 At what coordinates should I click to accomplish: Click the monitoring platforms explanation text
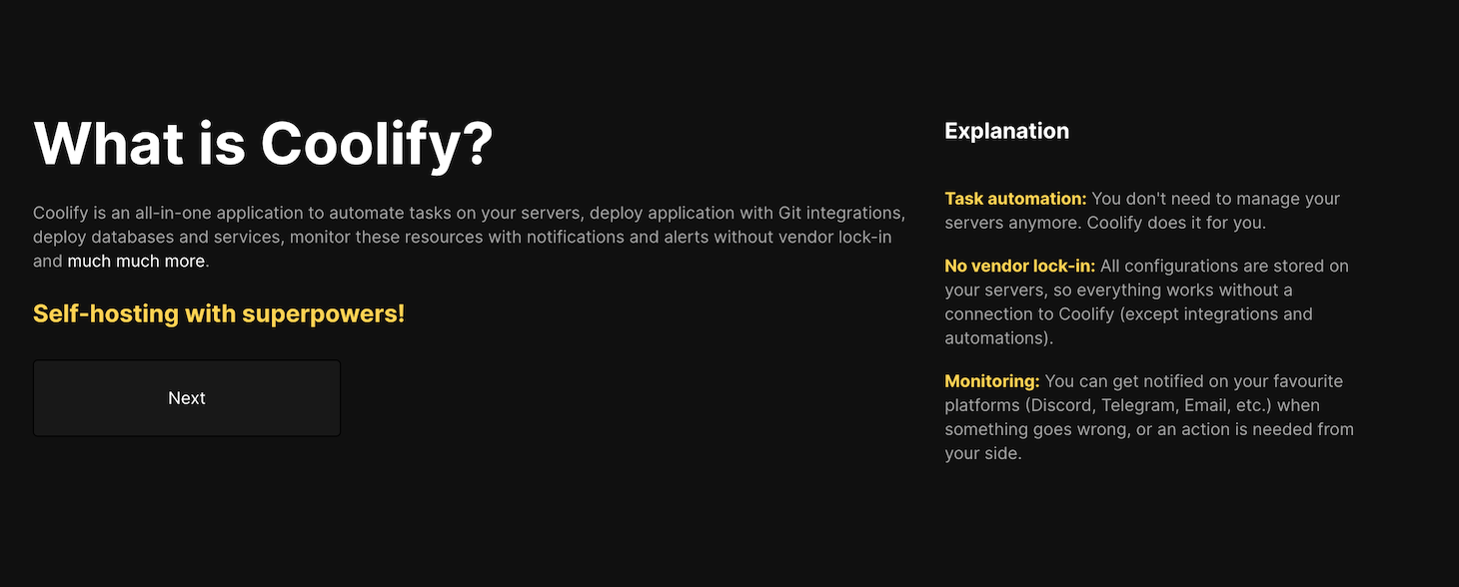tap(1147, 416)
